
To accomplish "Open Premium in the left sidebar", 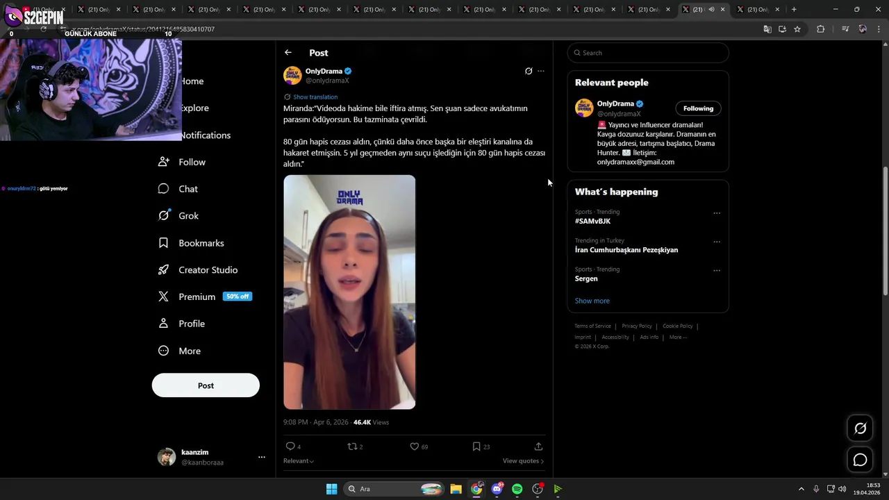I will pos(205,297).
